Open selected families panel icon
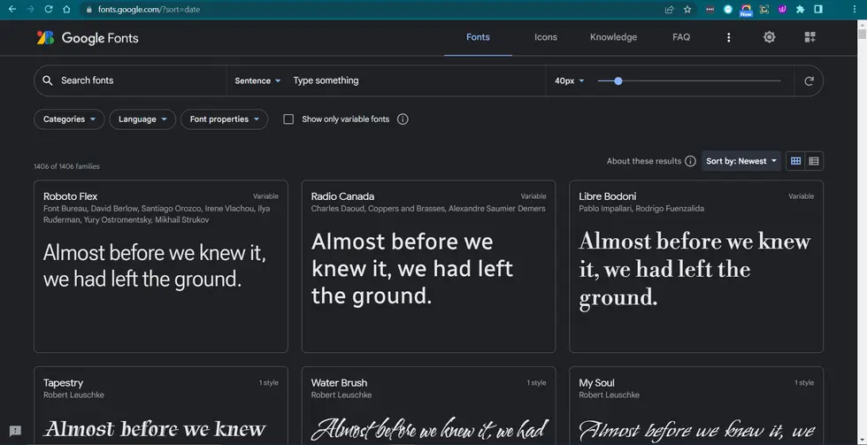 810,37
